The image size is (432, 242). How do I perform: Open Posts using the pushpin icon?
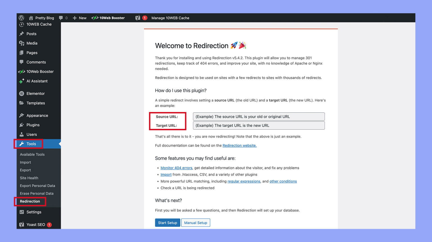(22, 34)
